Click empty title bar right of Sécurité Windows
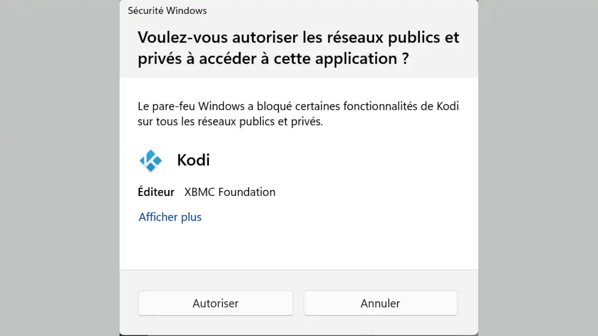This screenshot has width=598, height=336. [x=341, y=11]
